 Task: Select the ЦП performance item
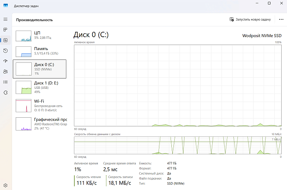click(x=40, y=35)
